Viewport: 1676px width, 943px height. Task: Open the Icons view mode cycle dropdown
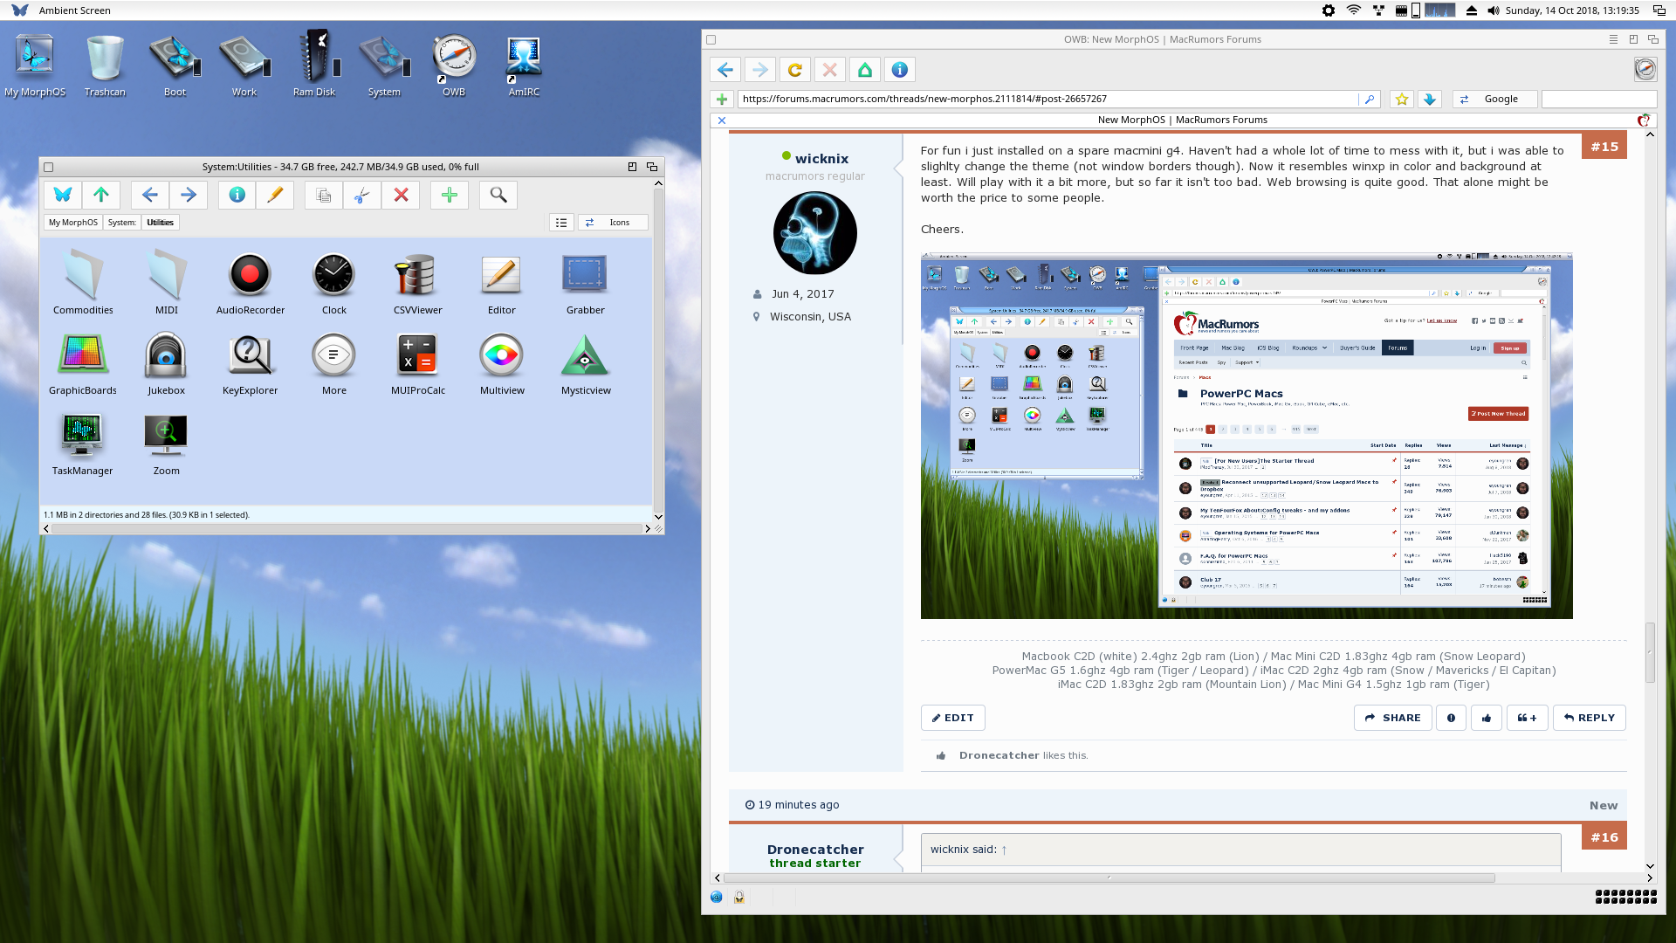(613, 223)
